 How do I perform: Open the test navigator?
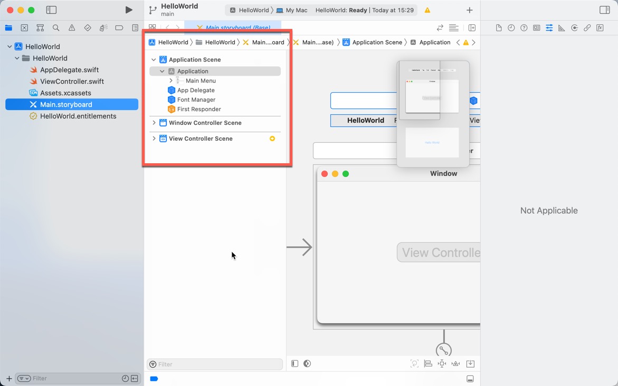88,27
